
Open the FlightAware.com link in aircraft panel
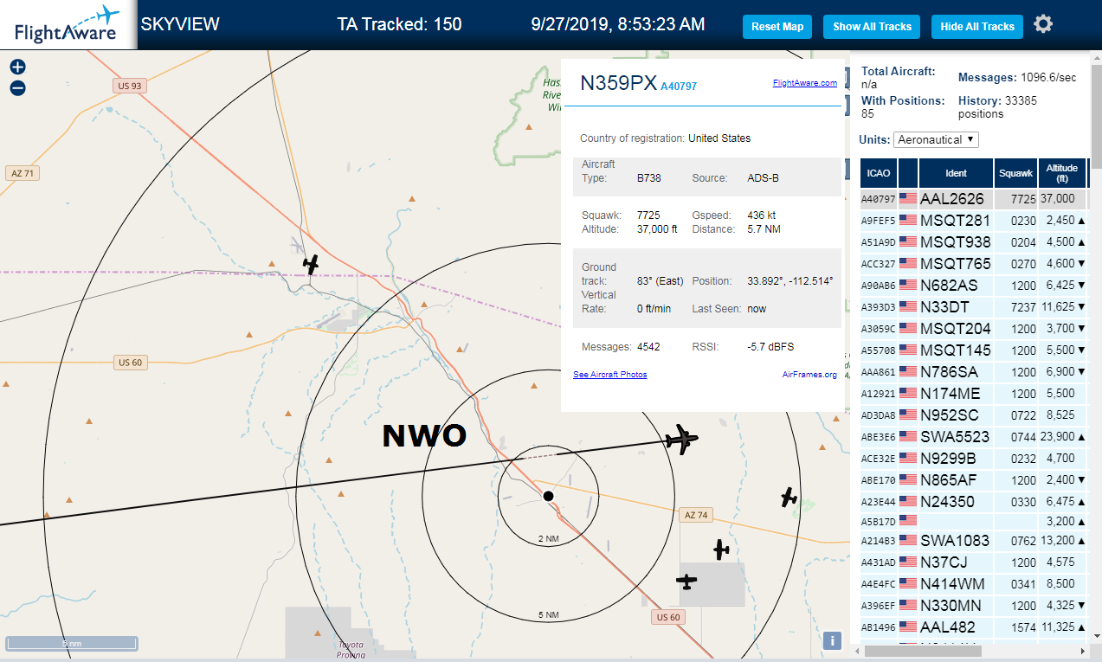[805, 83]
